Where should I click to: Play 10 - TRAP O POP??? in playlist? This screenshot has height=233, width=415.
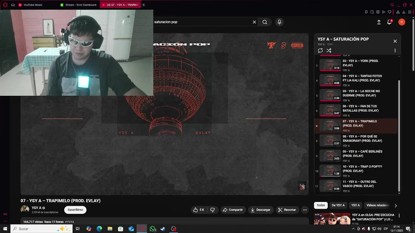point(357,171)
